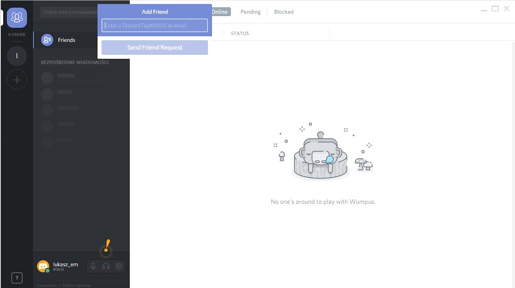This screenshot has width=515, height=288.
Task: Open User Settings gear icon
Action: click(x=119, y=266)
